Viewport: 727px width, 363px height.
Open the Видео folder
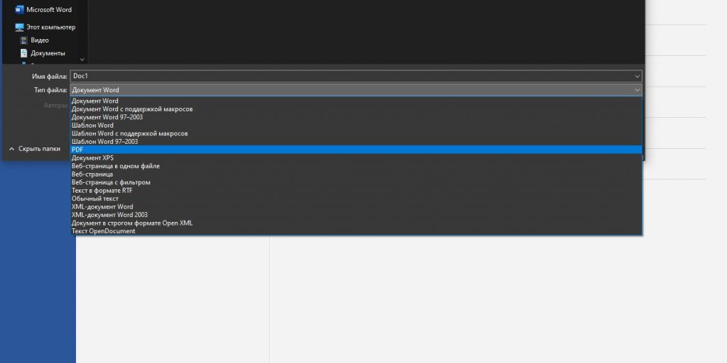(x=35, y=40)
